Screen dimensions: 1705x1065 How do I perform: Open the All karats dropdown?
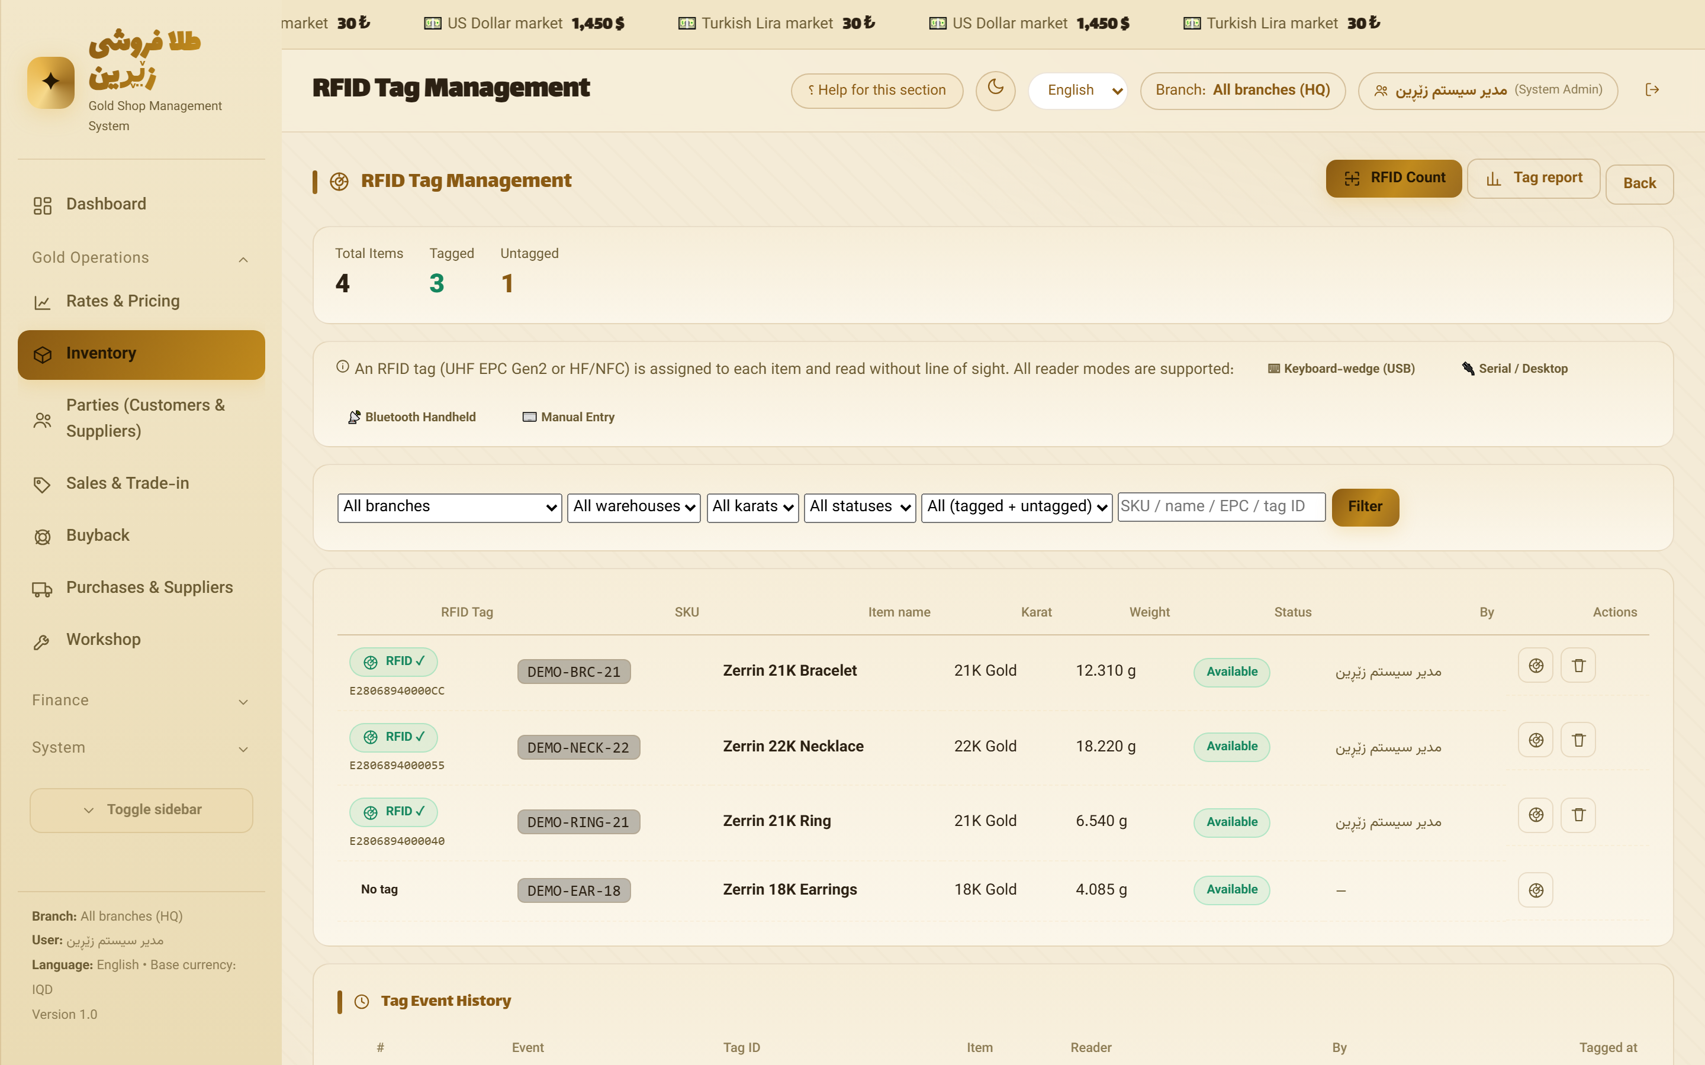tap(752, 507)
